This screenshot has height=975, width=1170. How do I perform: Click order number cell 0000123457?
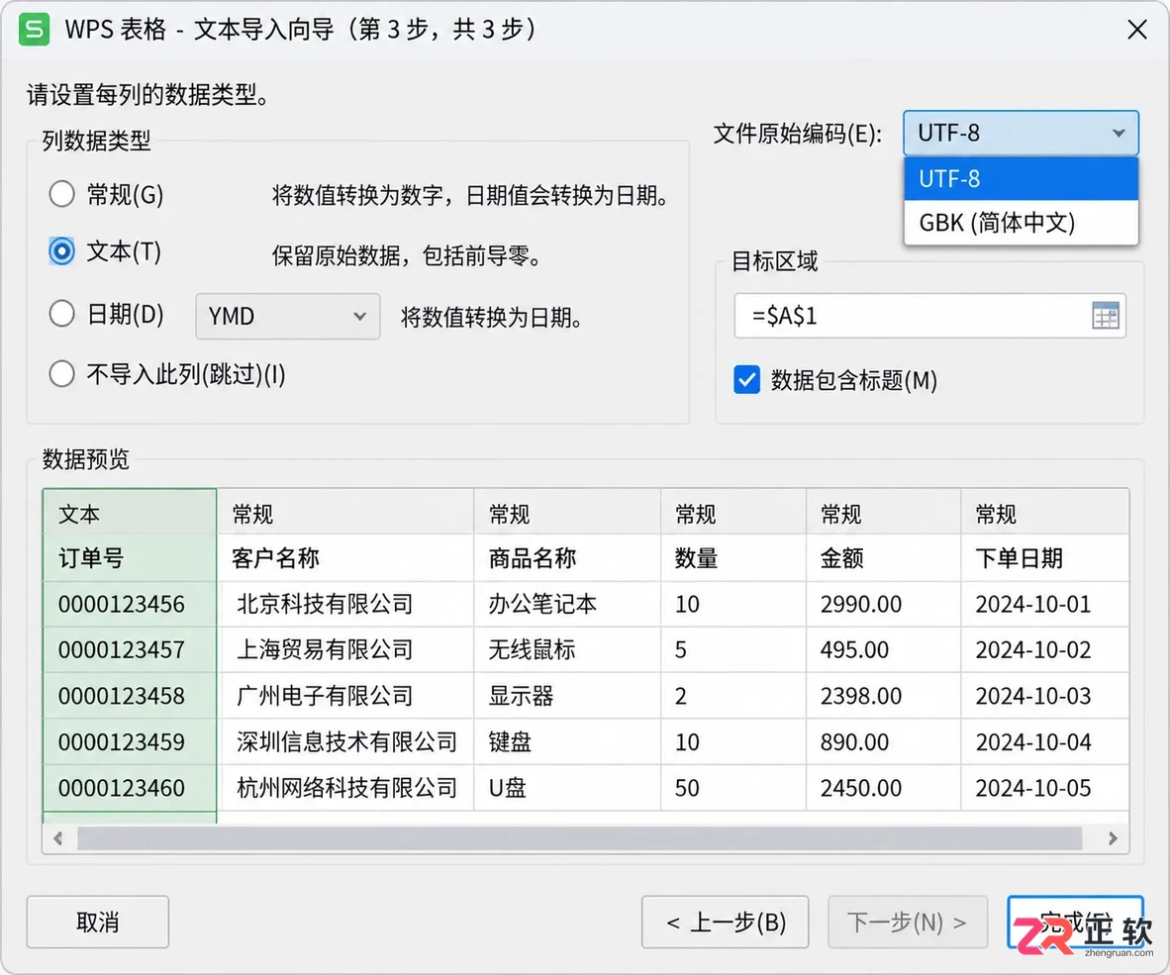130,649
